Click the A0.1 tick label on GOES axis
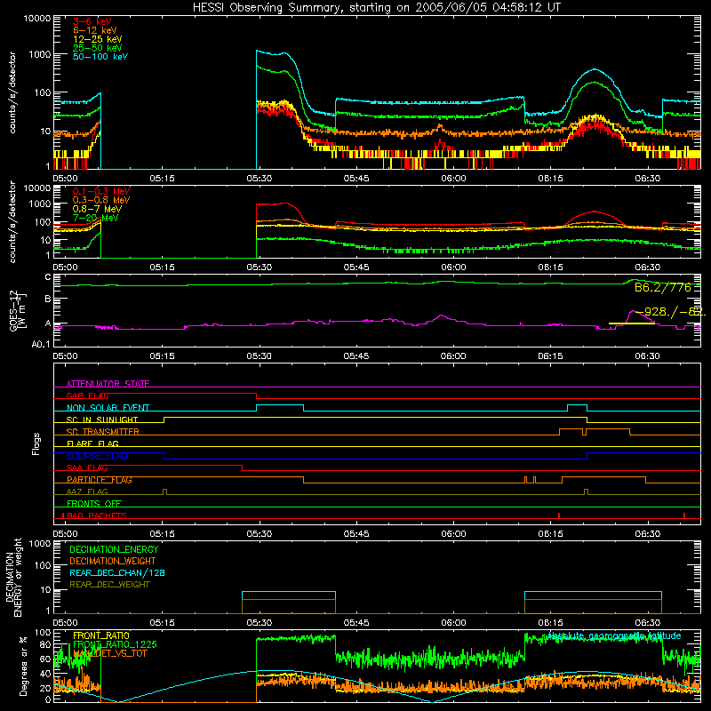The image size is (711, 711). [x=41, y=344]
